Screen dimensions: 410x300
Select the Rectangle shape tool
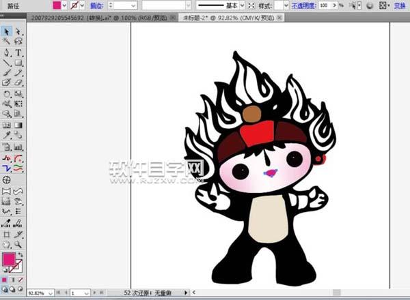[x=18, y=63]
